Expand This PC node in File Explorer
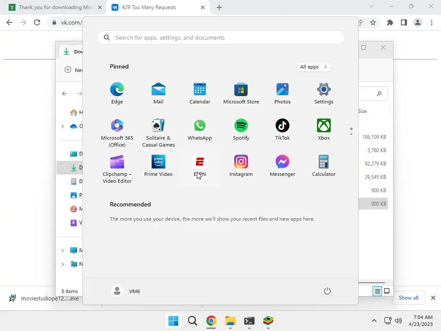 pos(63,250)
